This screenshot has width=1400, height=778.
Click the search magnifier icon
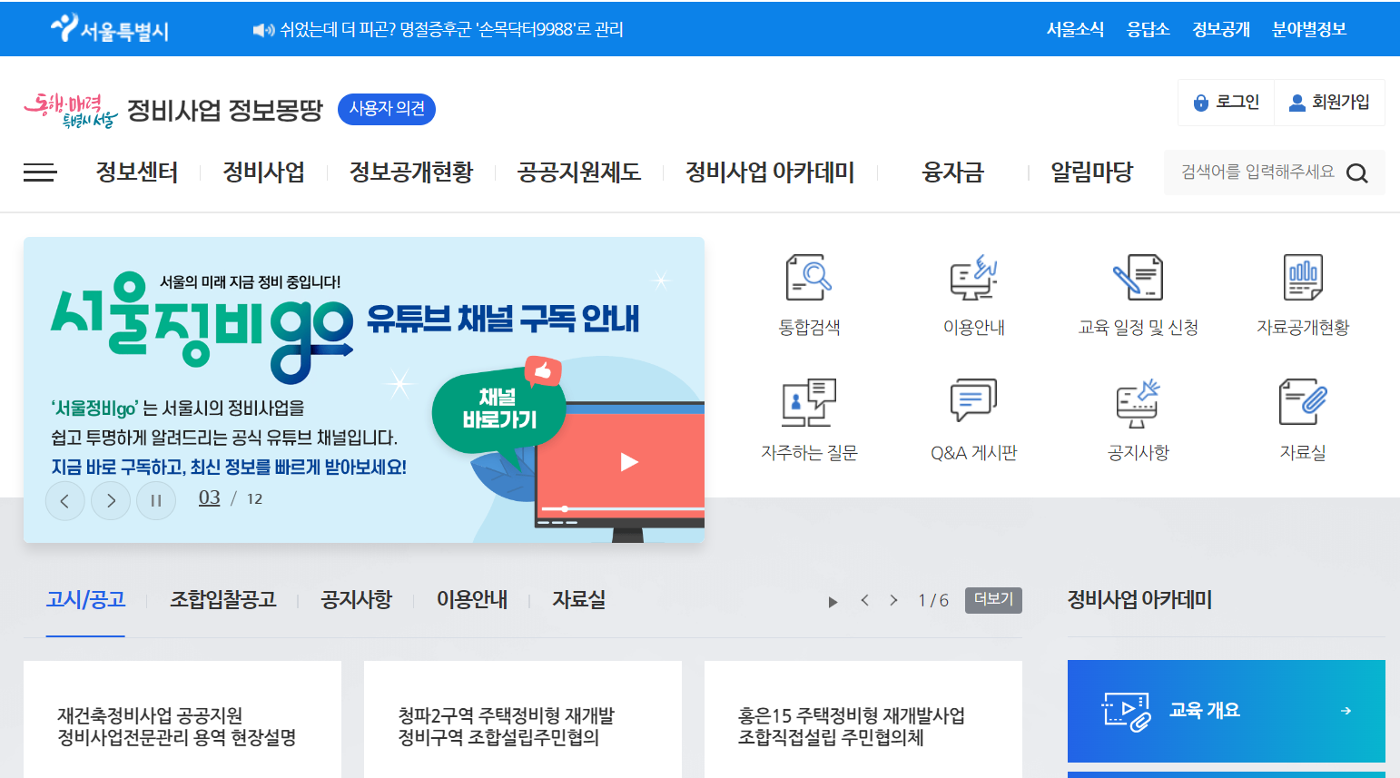(x=1356, y=172)
